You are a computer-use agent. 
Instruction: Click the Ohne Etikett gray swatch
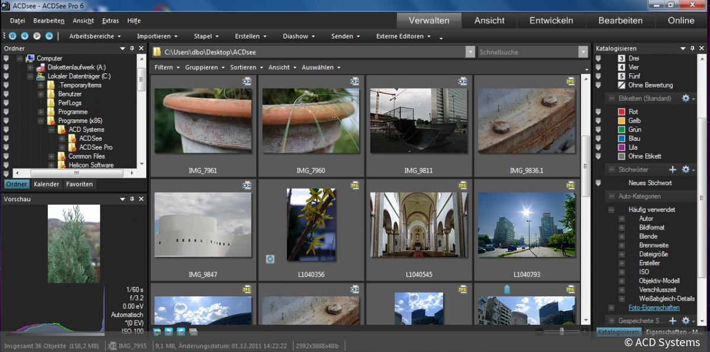point(622,156)
